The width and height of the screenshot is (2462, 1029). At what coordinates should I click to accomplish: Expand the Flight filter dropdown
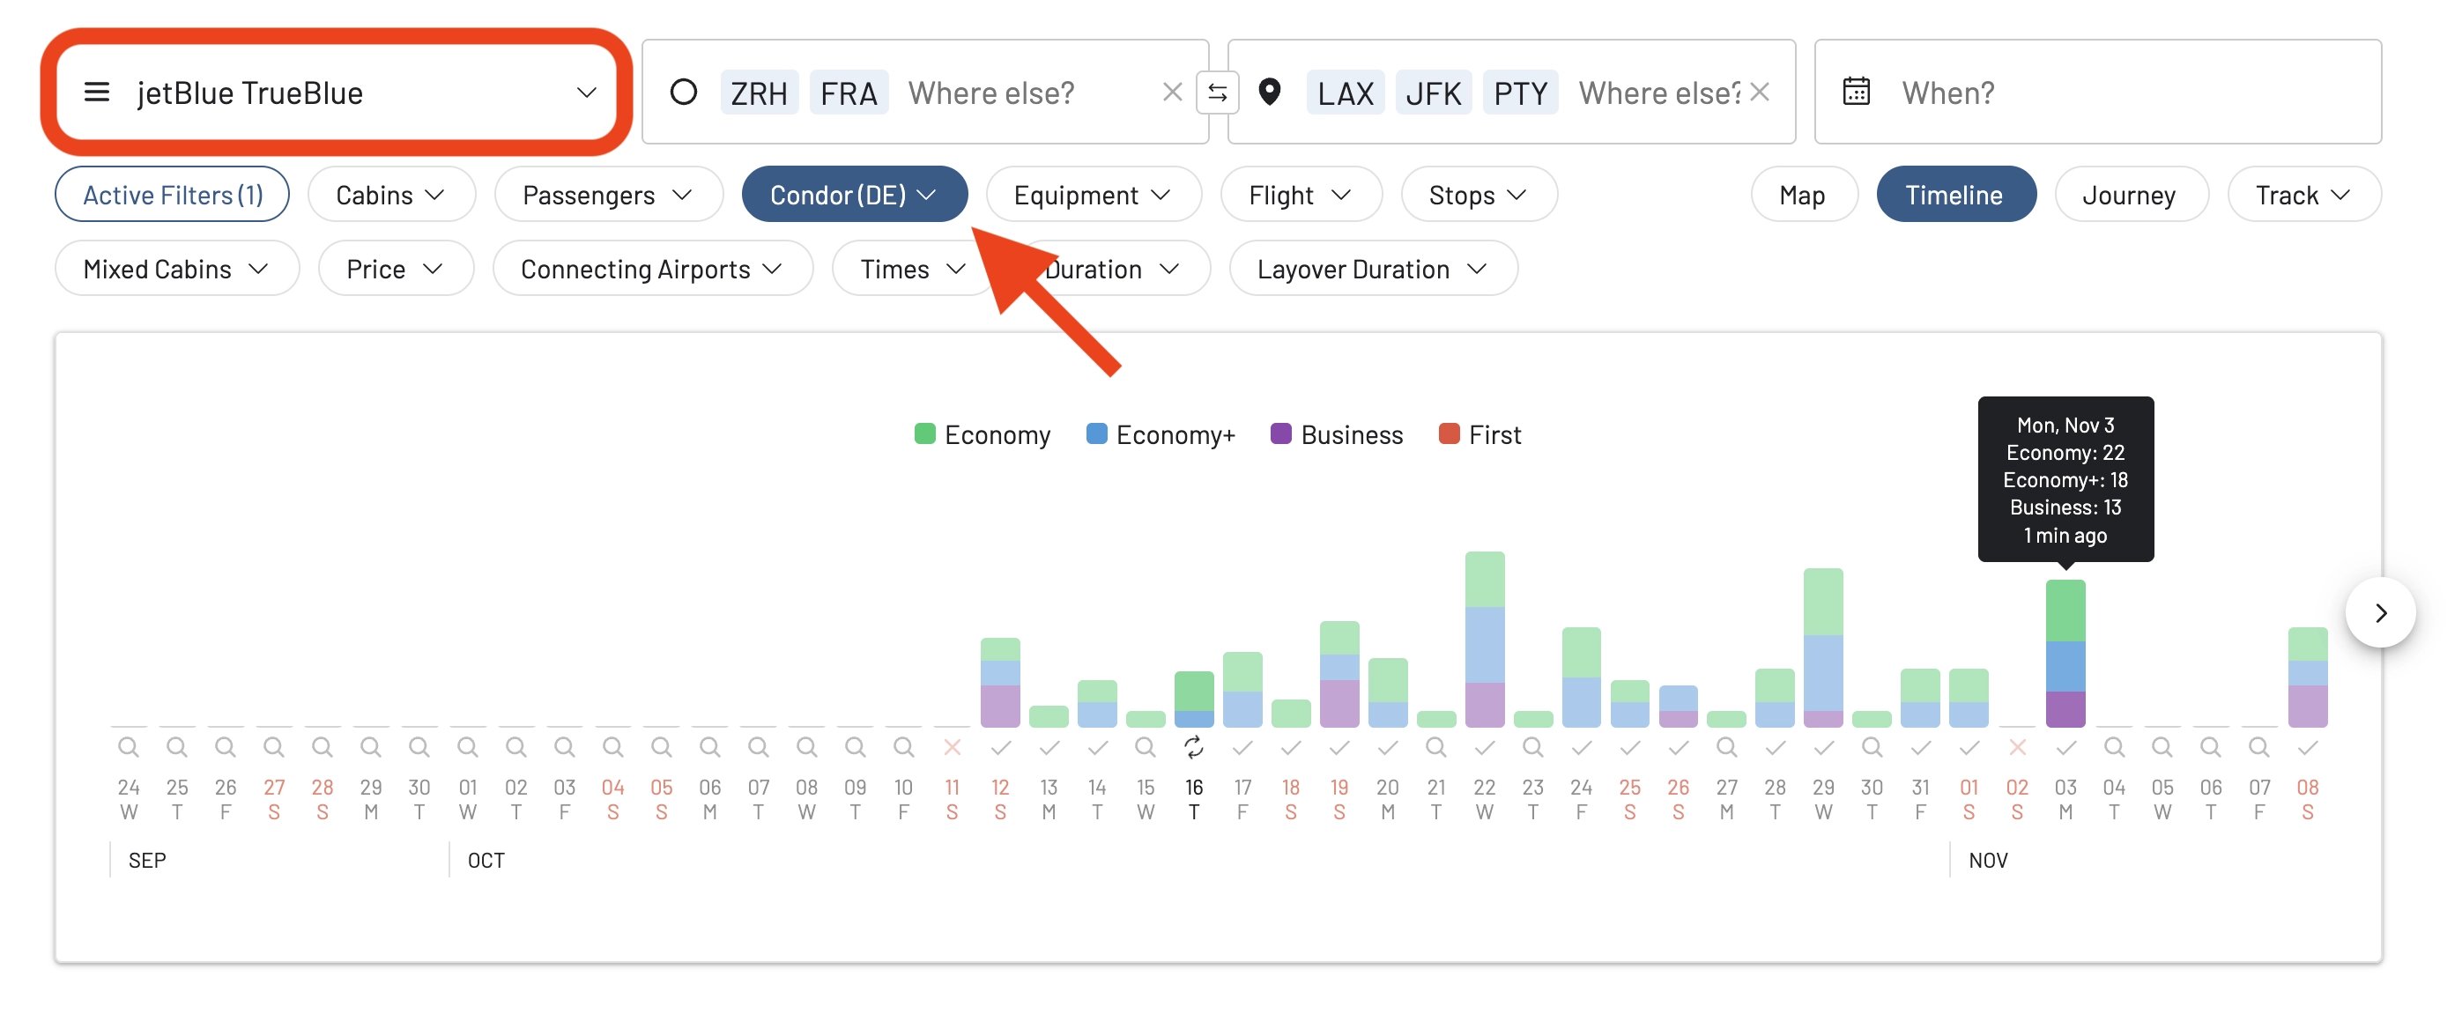pyautogui.click(x=1301, y=195)
